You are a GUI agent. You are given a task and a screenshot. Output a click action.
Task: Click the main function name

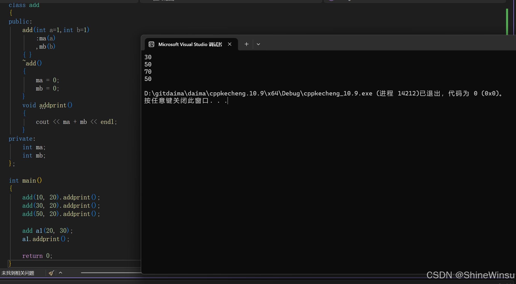point(29,181)
